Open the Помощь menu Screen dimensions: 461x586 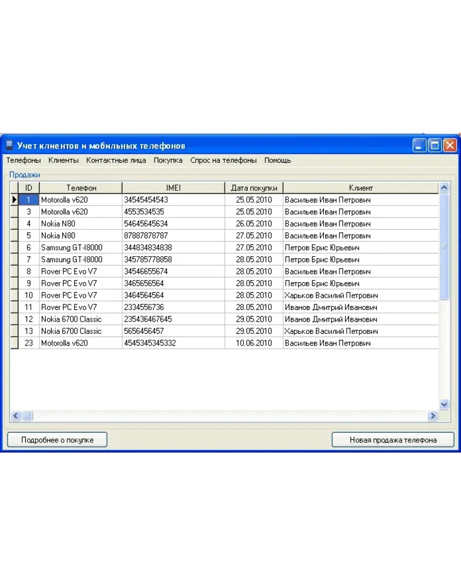[x=278, y=160]
